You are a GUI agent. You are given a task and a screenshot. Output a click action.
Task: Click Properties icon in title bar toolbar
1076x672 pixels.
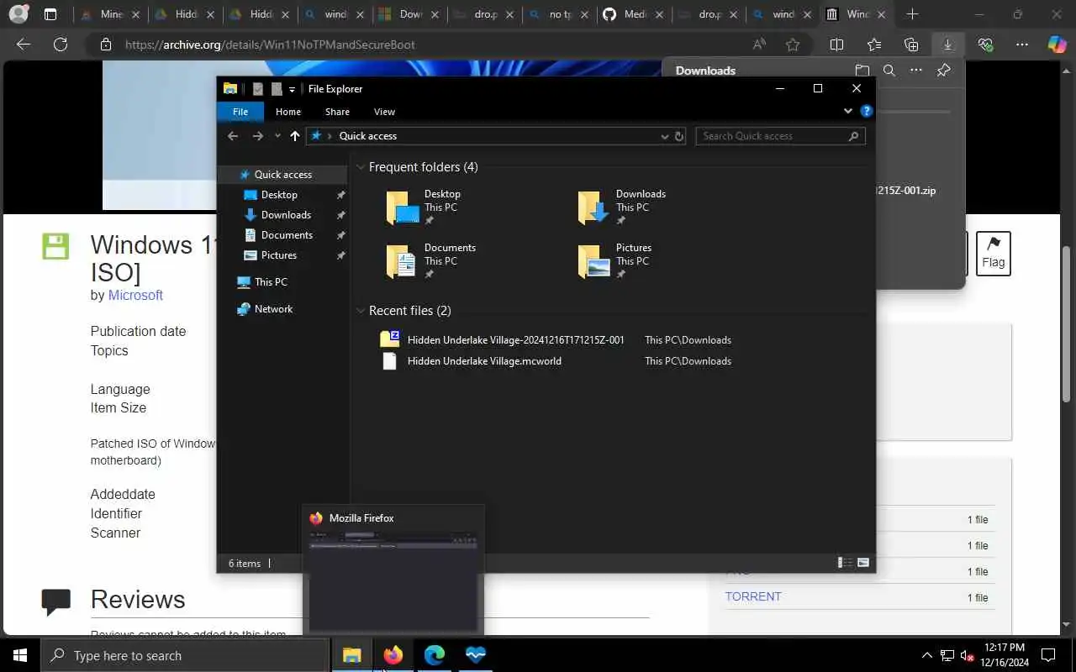(x=258, y=89)
